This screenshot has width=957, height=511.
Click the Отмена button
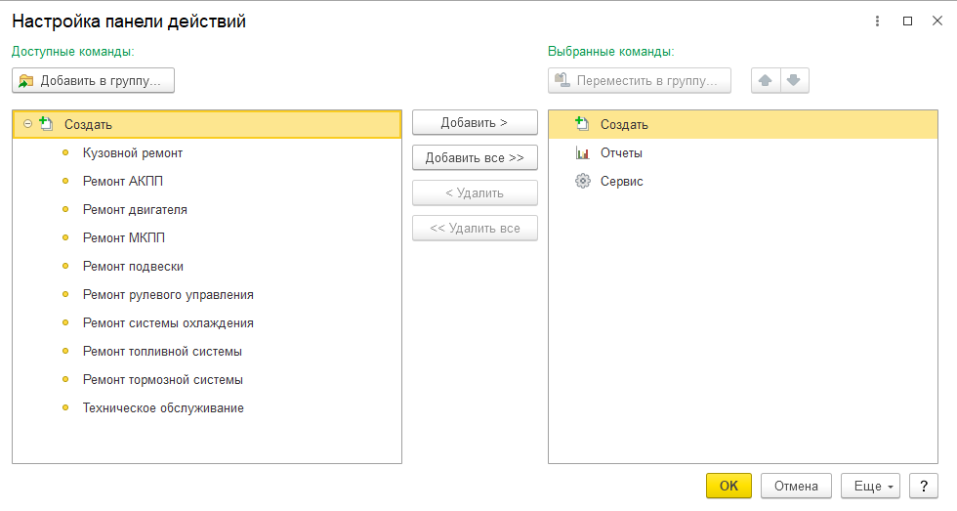[796, 486]
